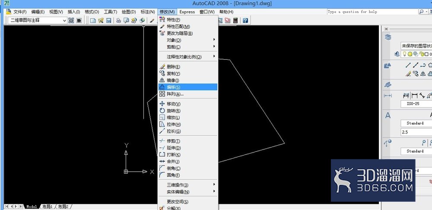Click the Open file toolbar icon
This screenshot has width=432, height=210.
click(101, 20)
